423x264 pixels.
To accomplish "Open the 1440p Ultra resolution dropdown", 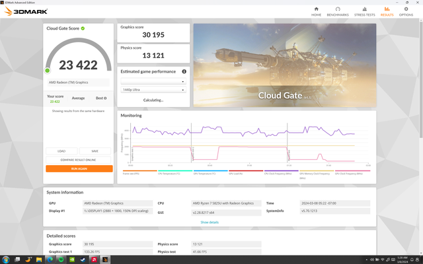I will point(153,90).
